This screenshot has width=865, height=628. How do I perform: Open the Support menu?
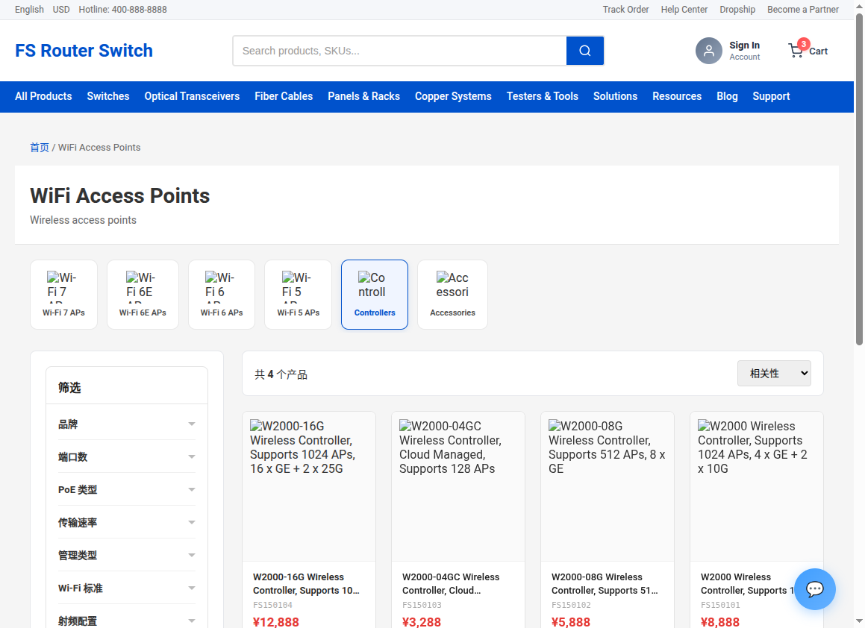[x=771, y=96]
